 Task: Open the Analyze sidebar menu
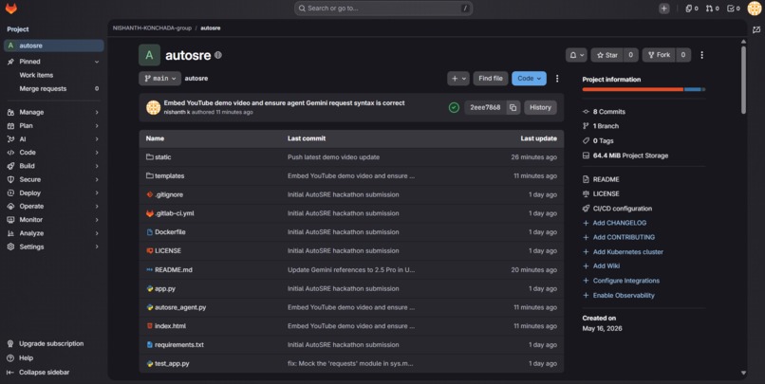[54, 233]
